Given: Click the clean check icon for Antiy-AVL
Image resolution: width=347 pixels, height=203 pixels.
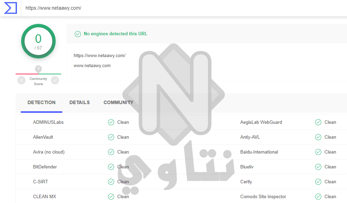Looking at the screenshot, I should pos(318,137).
